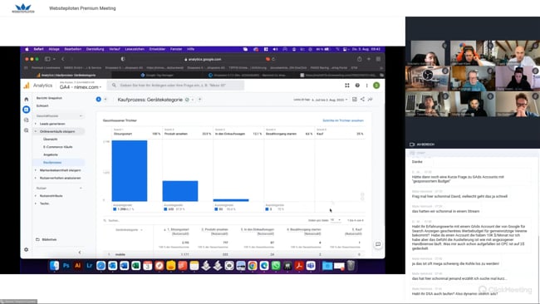Select E-Commerce-Käufe report
The width and height of the screenshot is (540, 304).
[x=58, y=147]
